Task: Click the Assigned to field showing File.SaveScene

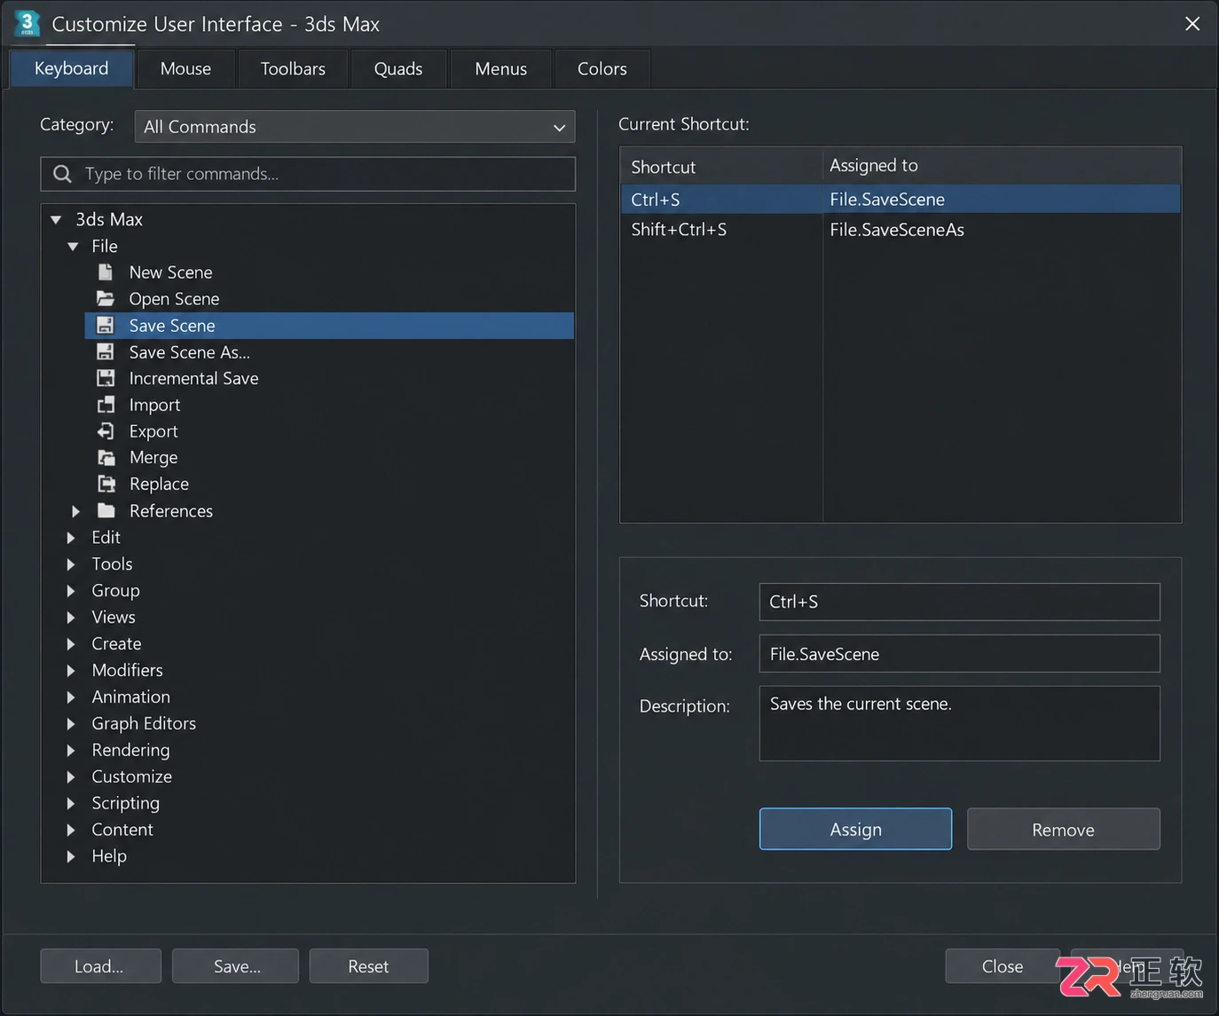Action: (960, 654)
